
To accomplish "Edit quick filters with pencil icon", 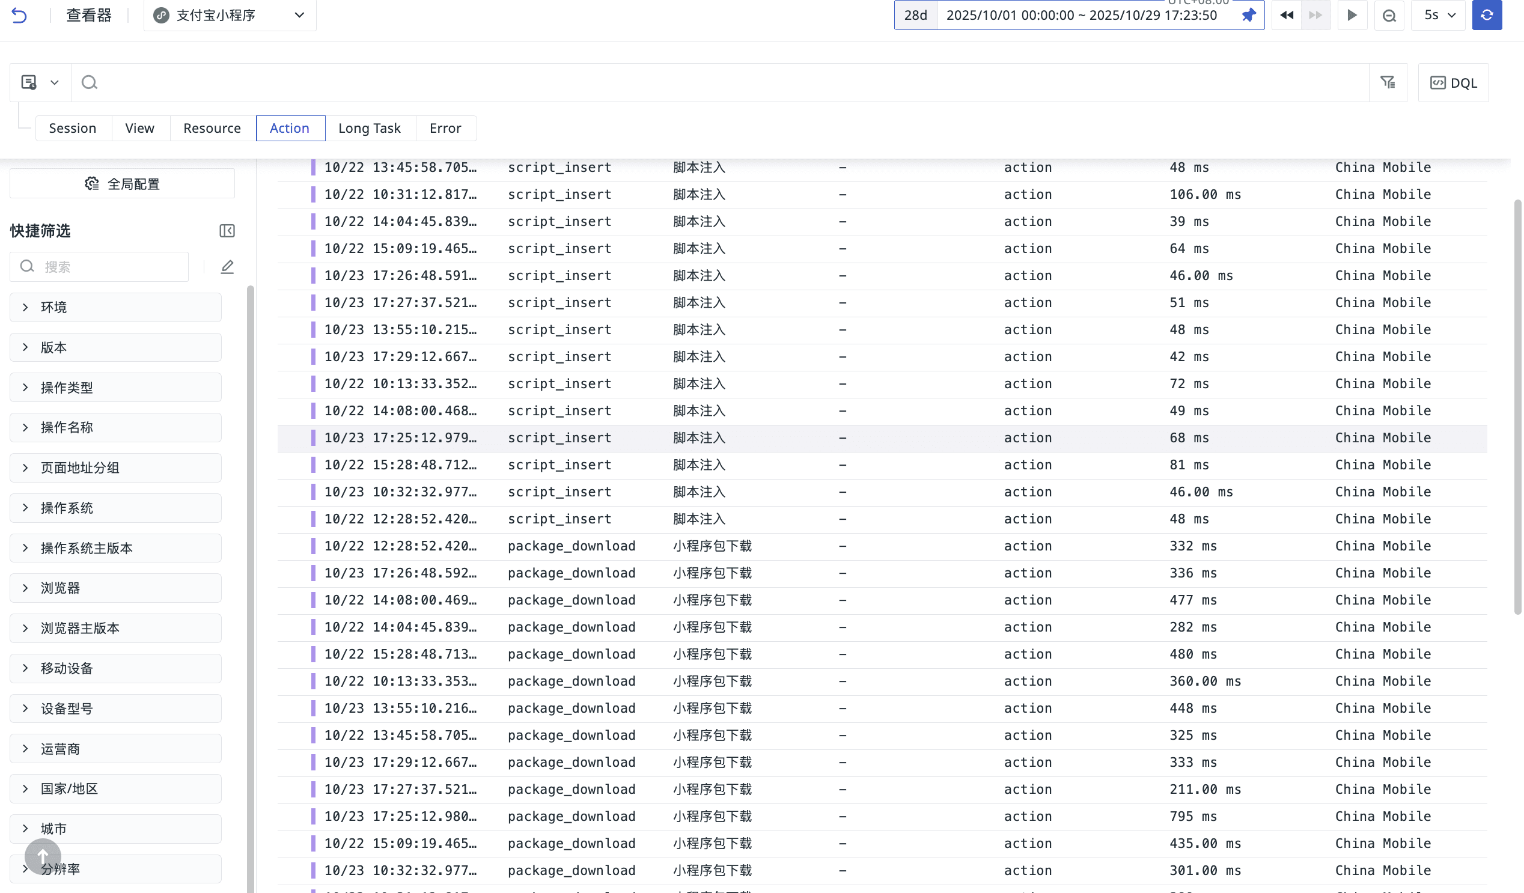I will click(227, 267).
